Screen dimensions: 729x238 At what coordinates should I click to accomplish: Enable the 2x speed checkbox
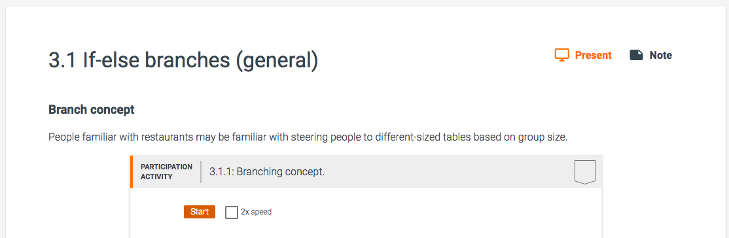click(232, 212)
